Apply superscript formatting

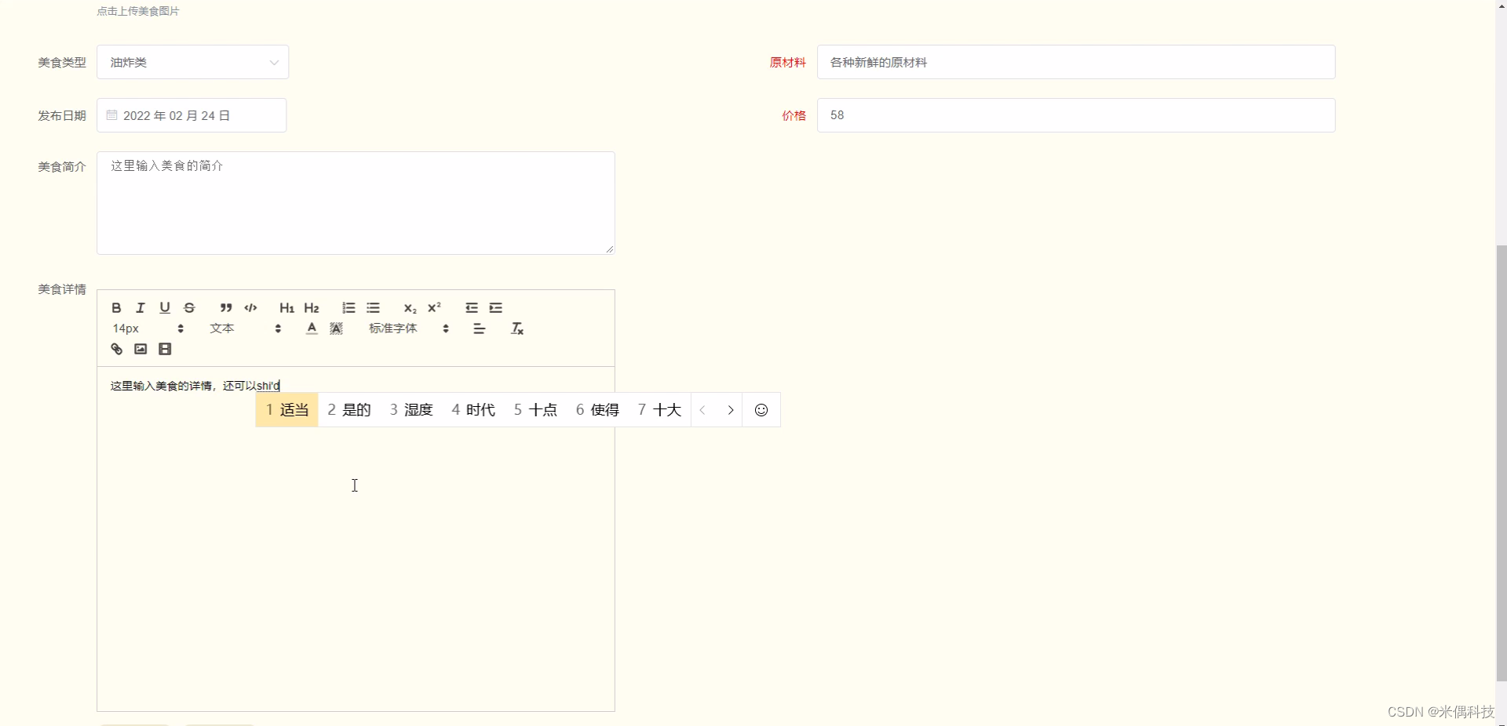[433, 307]
